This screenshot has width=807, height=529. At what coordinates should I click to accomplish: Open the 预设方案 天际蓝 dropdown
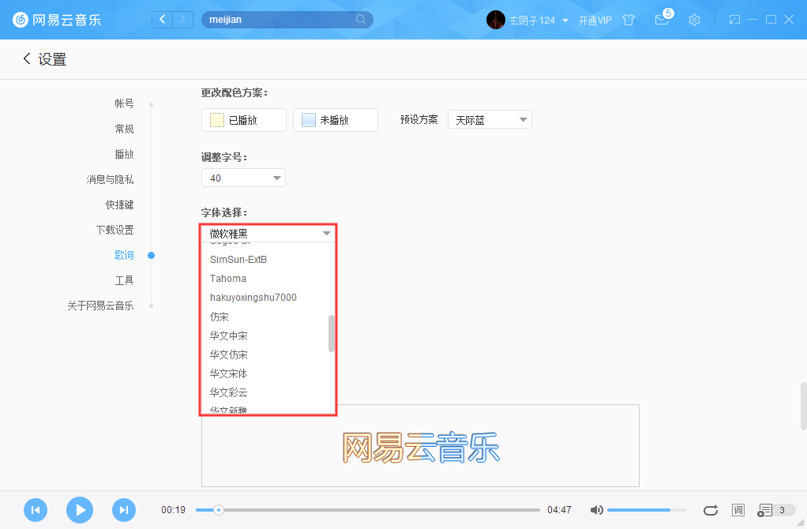pos(490,118)
